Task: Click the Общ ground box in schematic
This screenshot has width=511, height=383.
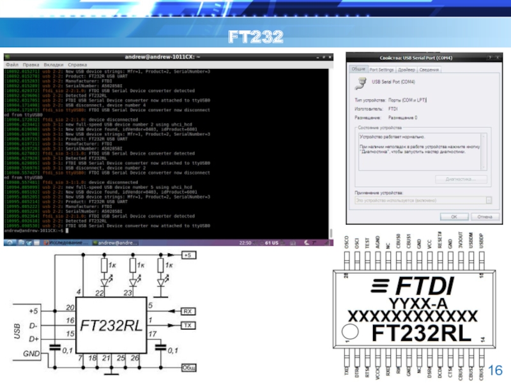Action: (x=189, y=368)
